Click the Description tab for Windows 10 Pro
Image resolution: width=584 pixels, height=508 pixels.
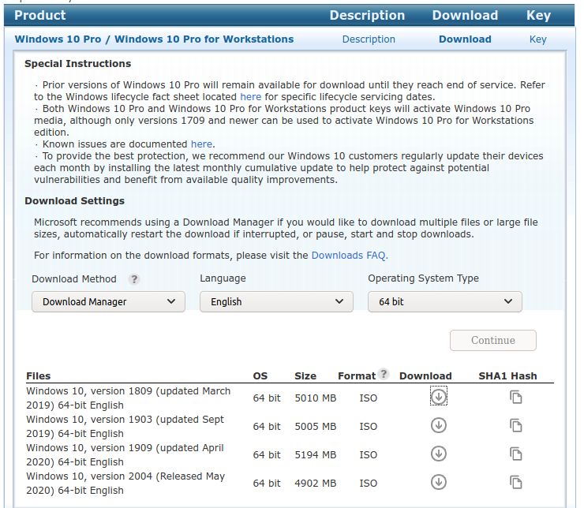pyautogui.click(x=369, y=39)
